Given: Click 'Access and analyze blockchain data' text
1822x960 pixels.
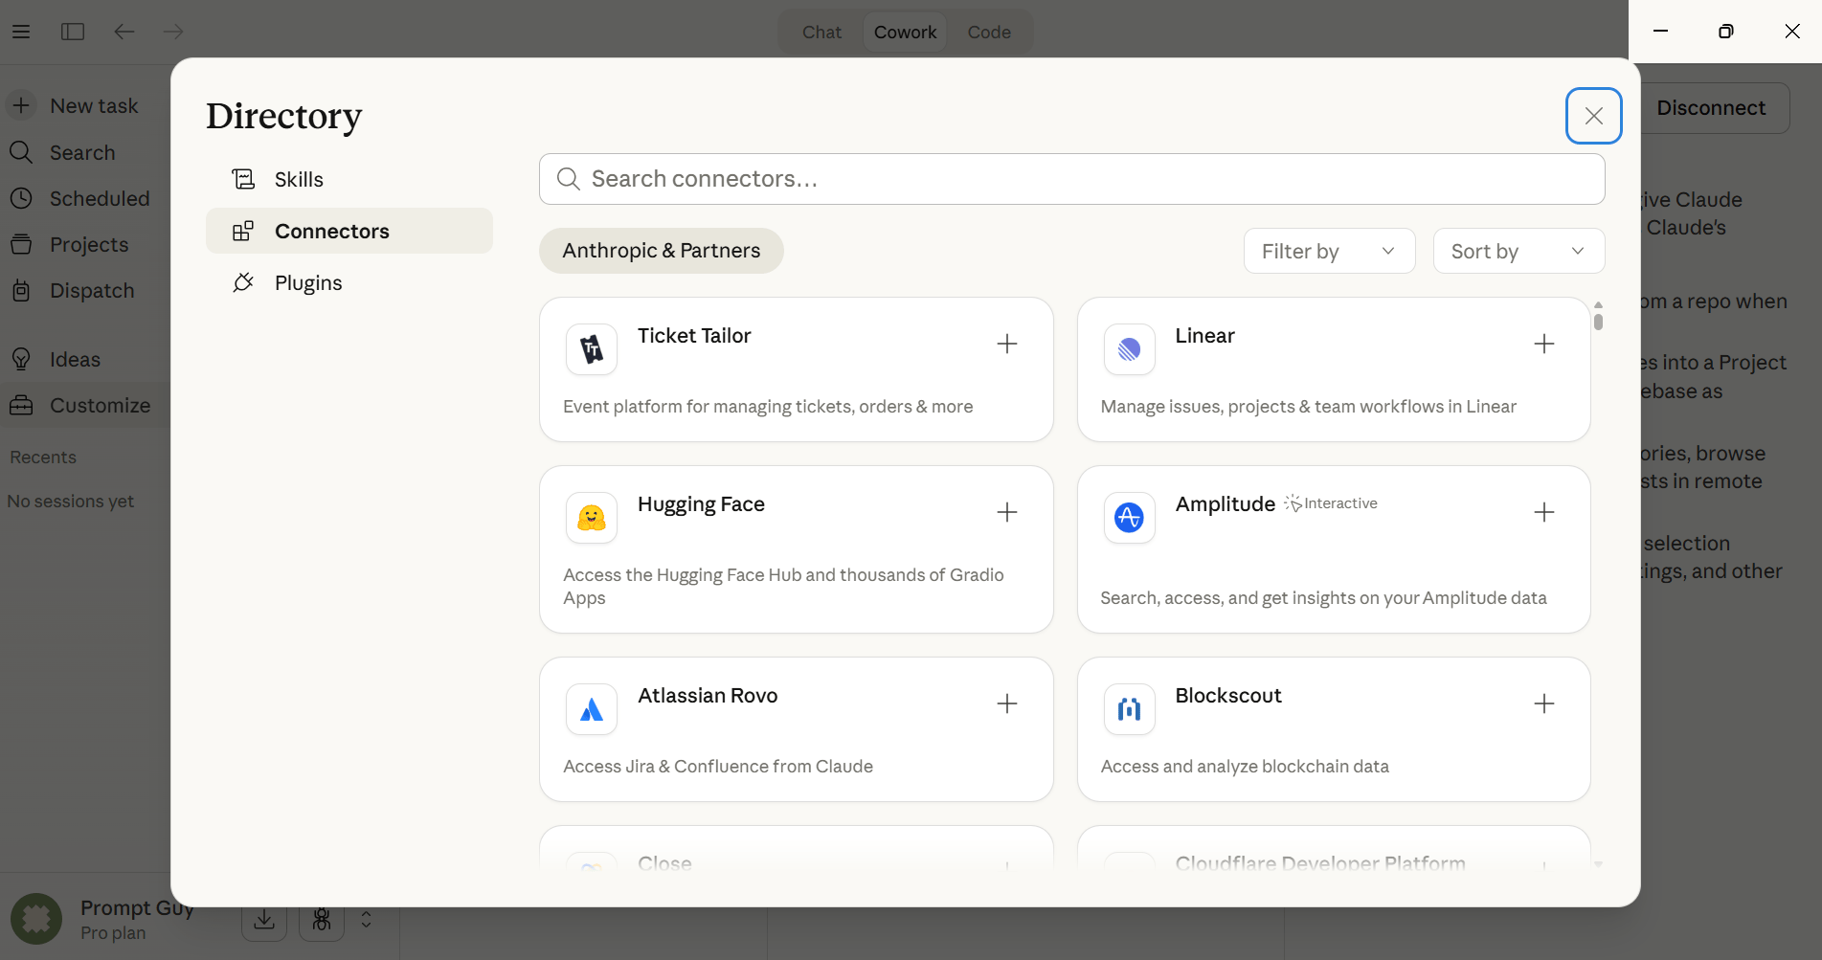Looking at the screenshot, I should pyautogui.click(x=1245, y=767).
